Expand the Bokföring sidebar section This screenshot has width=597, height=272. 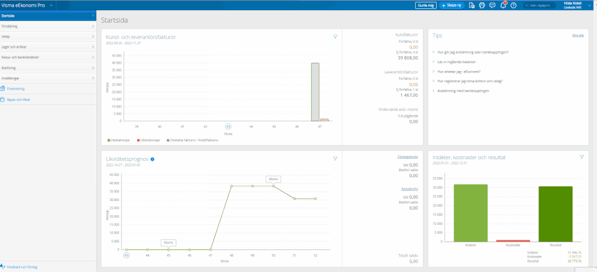pyautogui.click(x=48, y=67)
